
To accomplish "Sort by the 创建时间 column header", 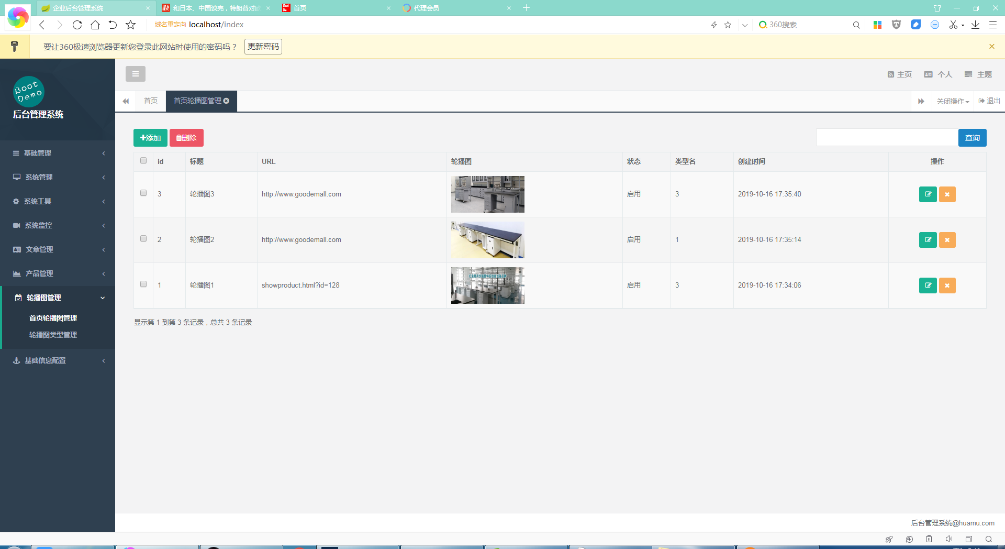I will point(752,161).
